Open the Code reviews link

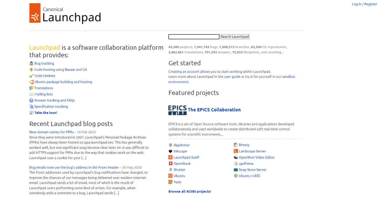pyautogui.click(x=45, y=76)
